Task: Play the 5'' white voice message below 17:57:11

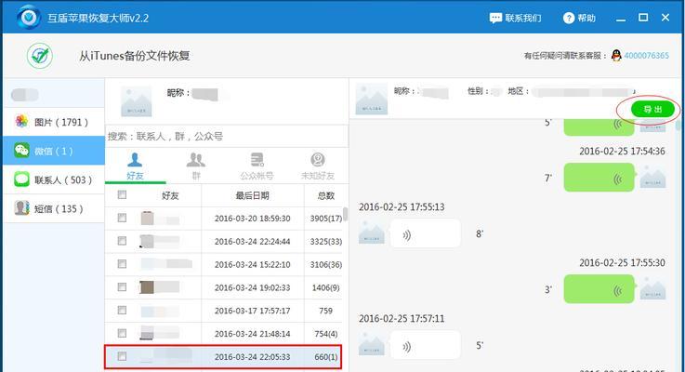Action: (x=425, y=345)
